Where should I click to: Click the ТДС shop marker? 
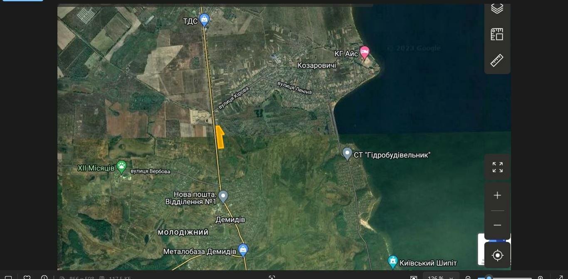(204, 19)
